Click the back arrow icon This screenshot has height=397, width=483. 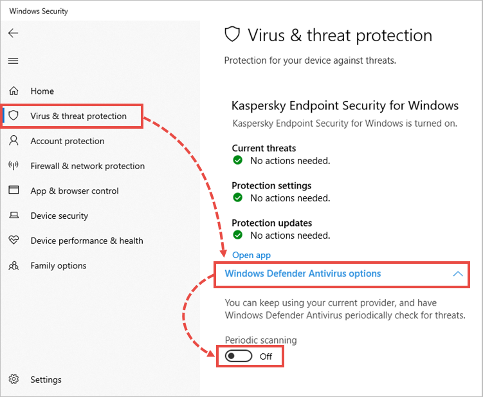[x=14, y=33]
